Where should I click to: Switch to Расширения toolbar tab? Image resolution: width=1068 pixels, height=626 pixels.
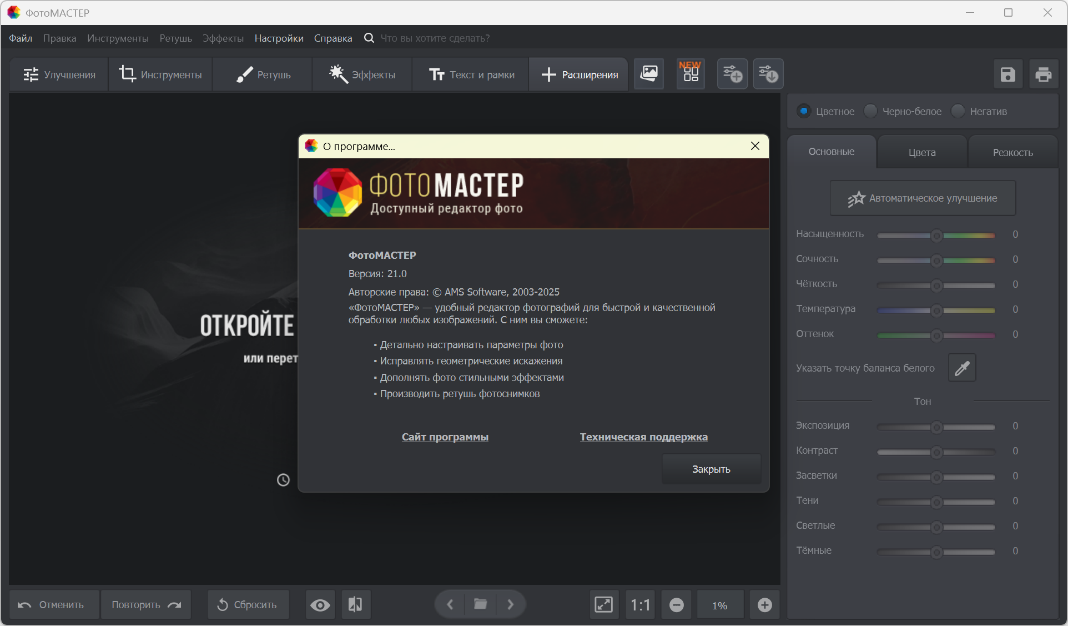(579, 74)
